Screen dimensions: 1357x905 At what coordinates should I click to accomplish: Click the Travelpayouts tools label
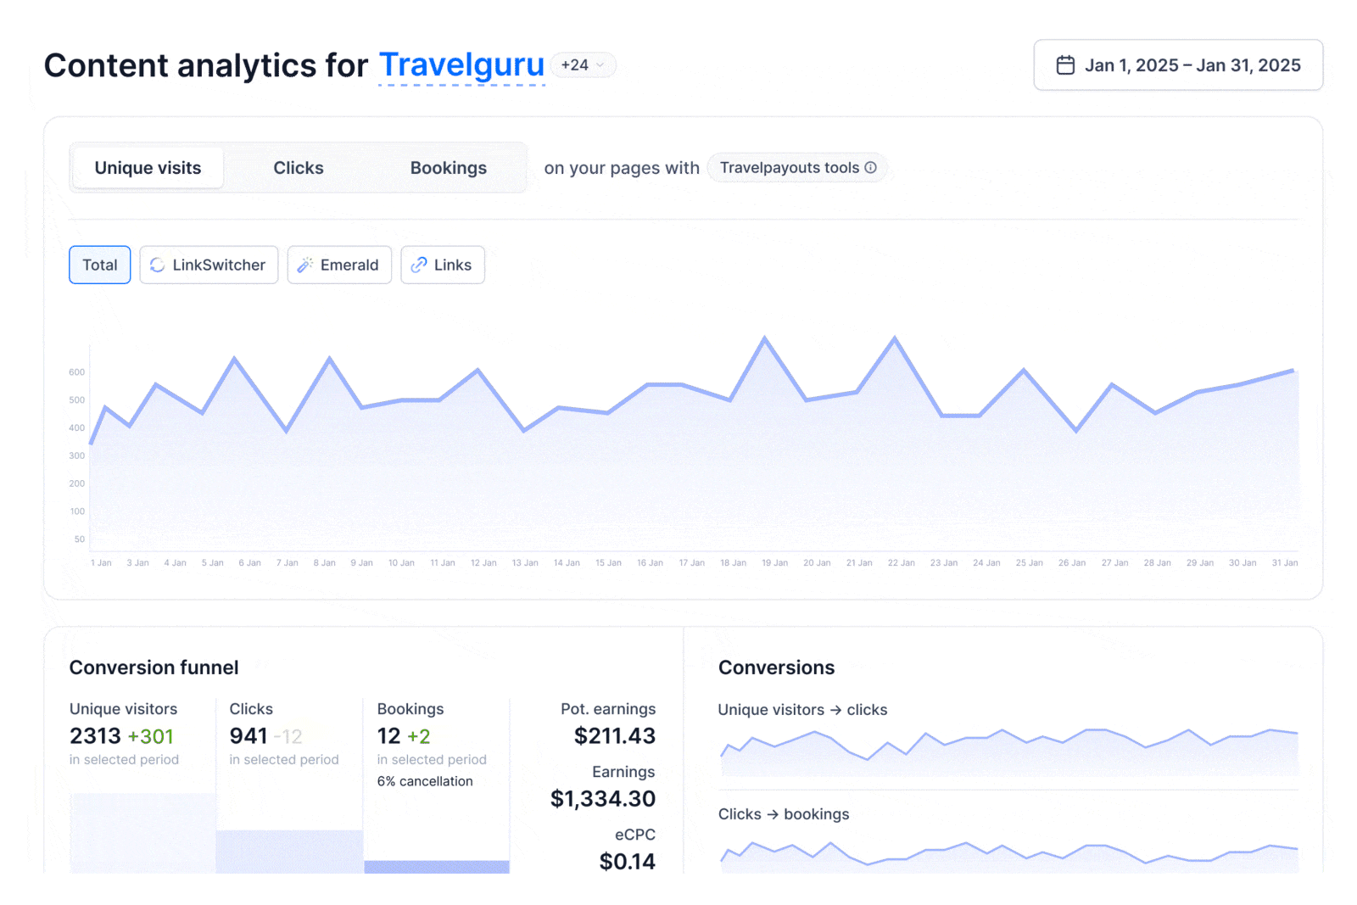click(x=790, y=168)
